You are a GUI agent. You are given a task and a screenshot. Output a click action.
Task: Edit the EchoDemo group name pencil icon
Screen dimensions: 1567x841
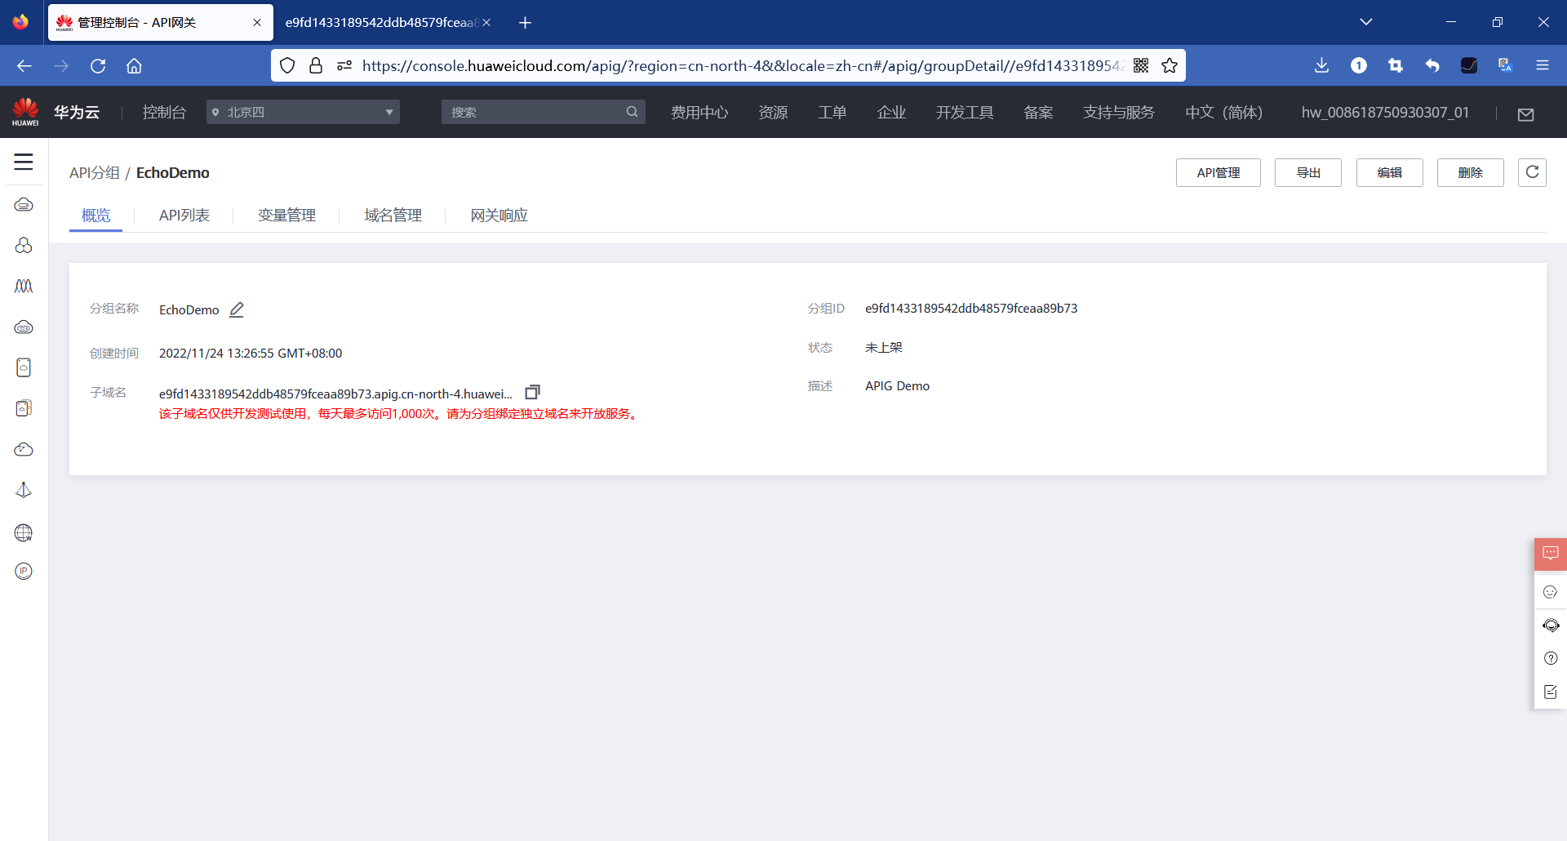click(237, 309)
